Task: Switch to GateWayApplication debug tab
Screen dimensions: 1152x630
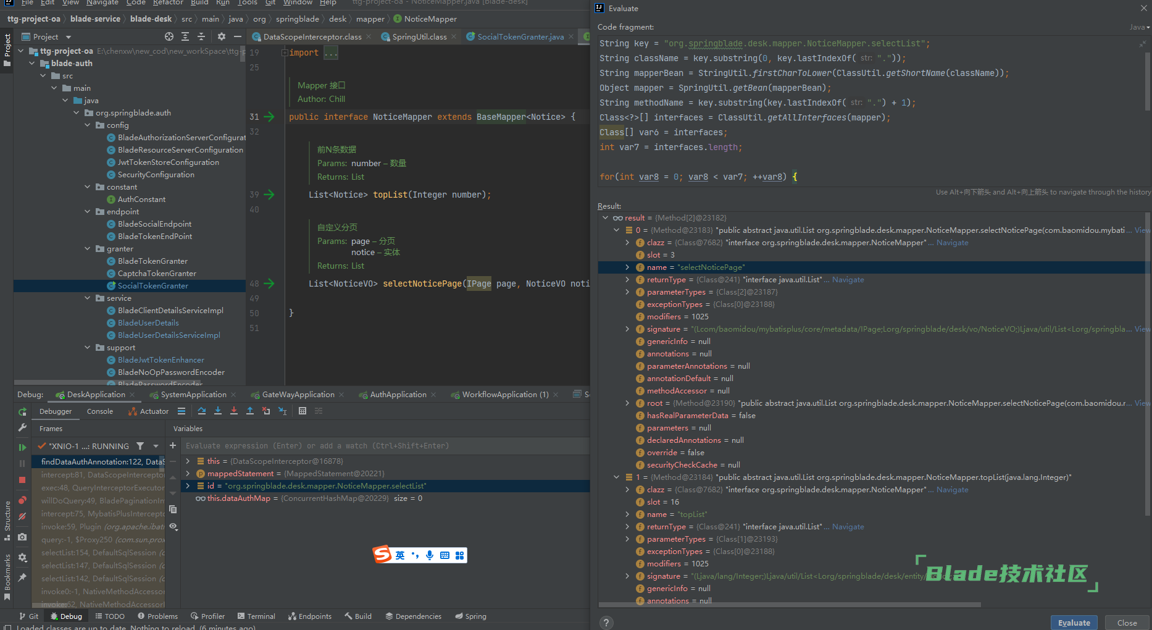Action: 298,395
